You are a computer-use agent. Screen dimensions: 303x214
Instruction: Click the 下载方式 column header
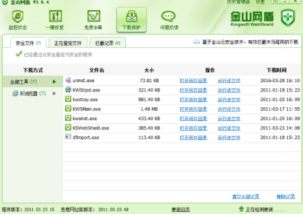pyautogui.click(x=33, y=70)
